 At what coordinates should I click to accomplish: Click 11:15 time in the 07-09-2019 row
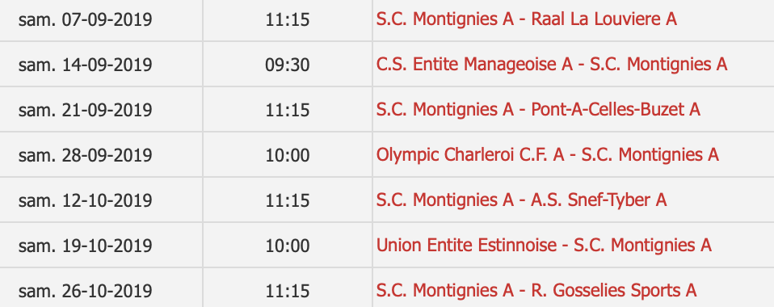tap(288, 19)
